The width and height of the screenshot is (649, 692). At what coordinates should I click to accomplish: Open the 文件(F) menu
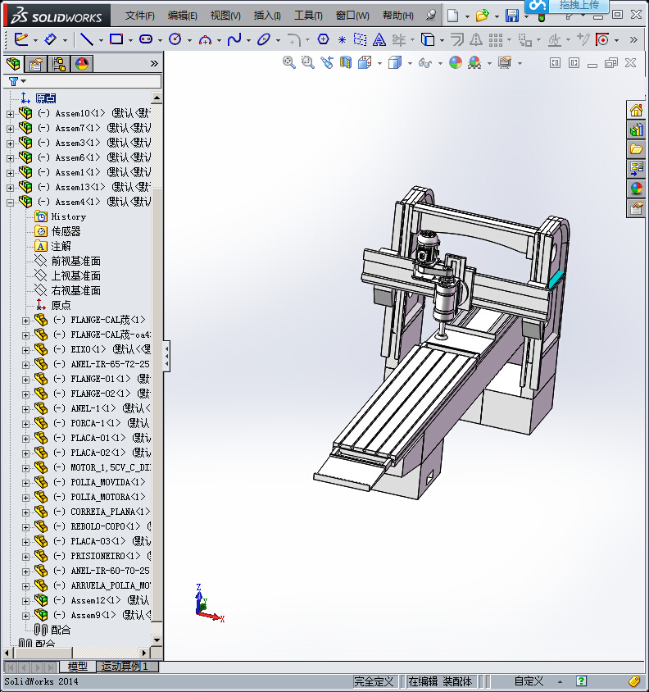pos(139,16)
